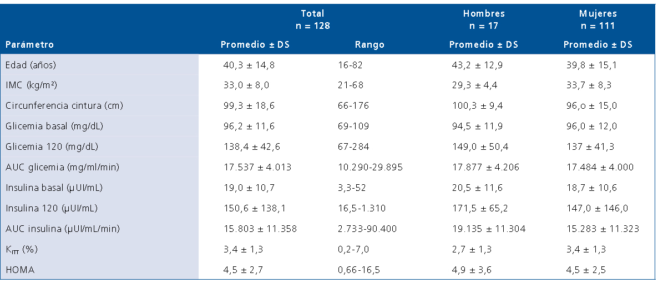This screenshot has height=283, width=658.
Task: Select the 15.283 ± 11.323 value
Action: pos(601,229)
